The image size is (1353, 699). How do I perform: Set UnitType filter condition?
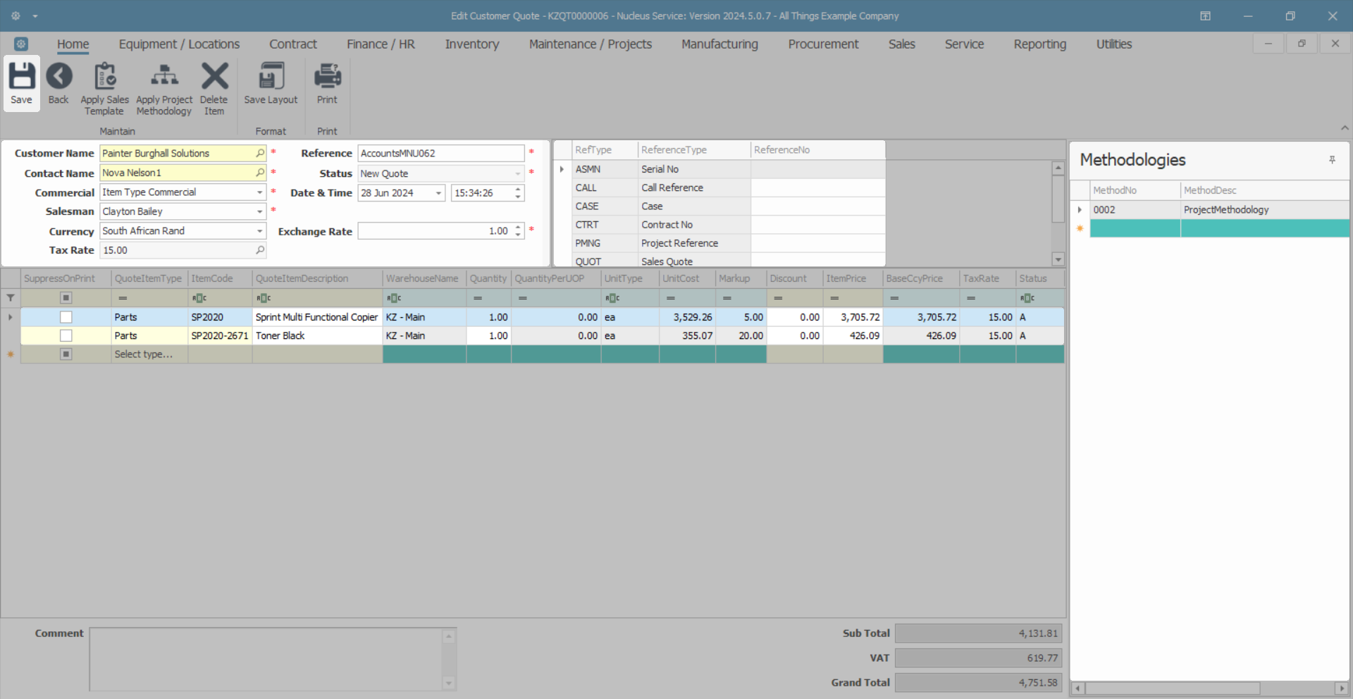tap(612, 298)
